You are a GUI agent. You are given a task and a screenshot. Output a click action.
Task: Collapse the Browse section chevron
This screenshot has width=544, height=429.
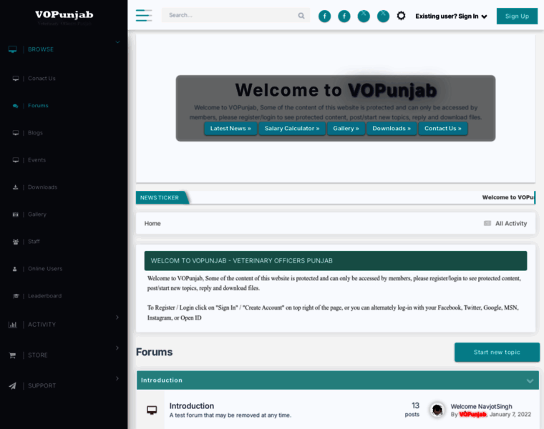point(117,42)
